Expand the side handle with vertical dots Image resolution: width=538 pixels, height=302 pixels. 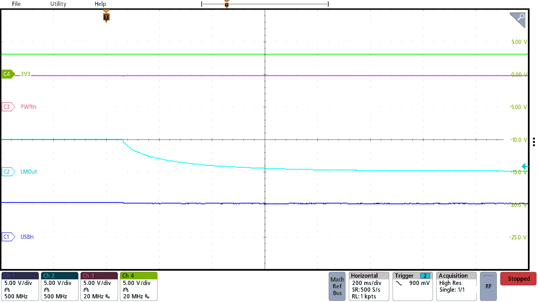(x=534, y=142)
